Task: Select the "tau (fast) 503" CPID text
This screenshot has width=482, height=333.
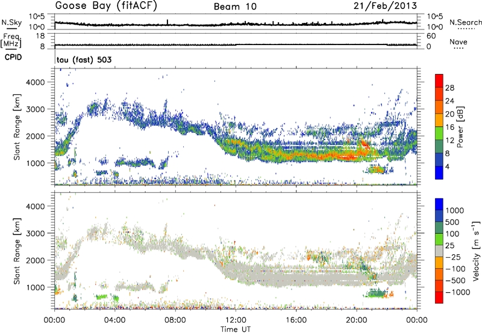Action: tap(84, 60)
